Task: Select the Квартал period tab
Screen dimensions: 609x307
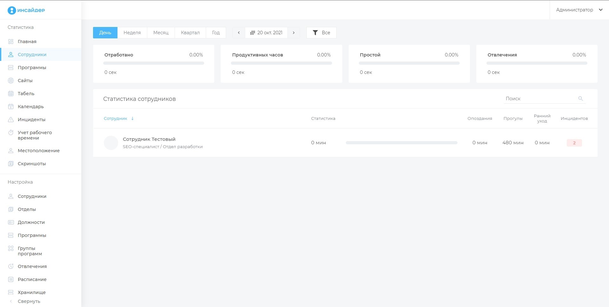Action: tap(190, 33)
